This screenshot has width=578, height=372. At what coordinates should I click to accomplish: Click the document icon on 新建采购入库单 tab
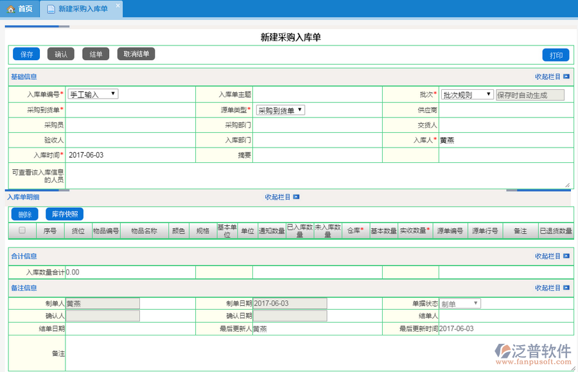(x=51, y=9)
